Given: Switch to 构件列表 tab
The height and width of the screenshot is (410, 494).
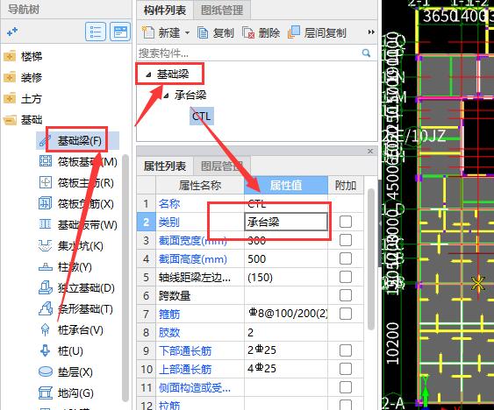Looking at the screenshot, I should coord(165,11).
